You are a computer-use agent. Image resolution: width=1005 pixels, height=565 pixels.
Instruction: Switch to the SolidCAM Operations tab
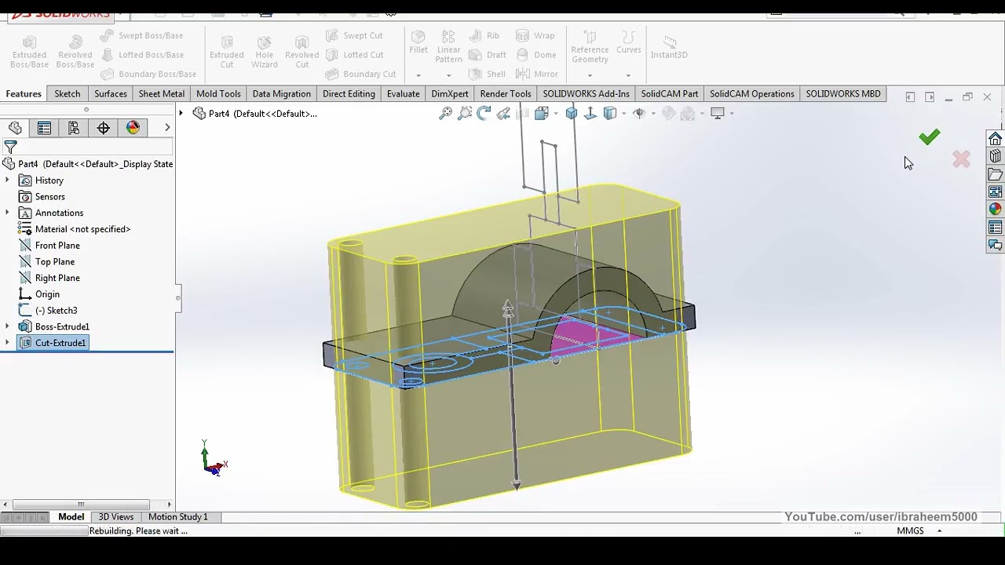751,94
